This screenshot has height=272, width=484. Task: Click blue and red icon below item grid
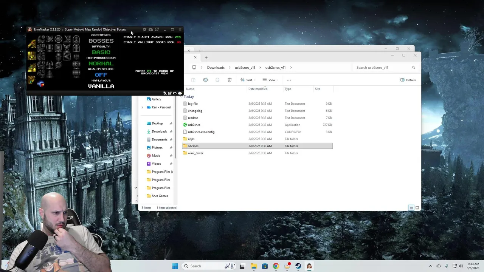click(41, 83)
